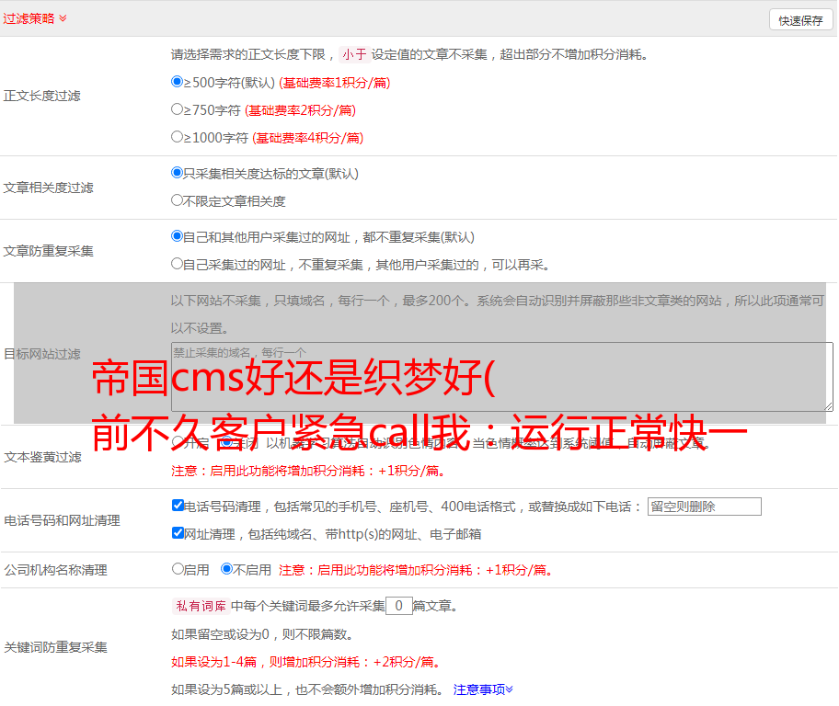The width and height of the screenshot is (839, 706).
Task: Click the 电话号码和网址清理 row label
Action: [x=62, y=520]
